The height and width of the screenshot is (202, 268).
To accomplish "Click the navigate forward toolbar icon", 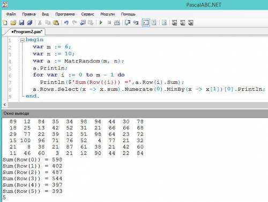I will (91, 22).
